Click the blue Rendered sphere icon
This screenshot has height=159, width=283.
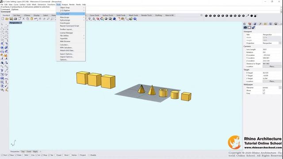(114, 19)
